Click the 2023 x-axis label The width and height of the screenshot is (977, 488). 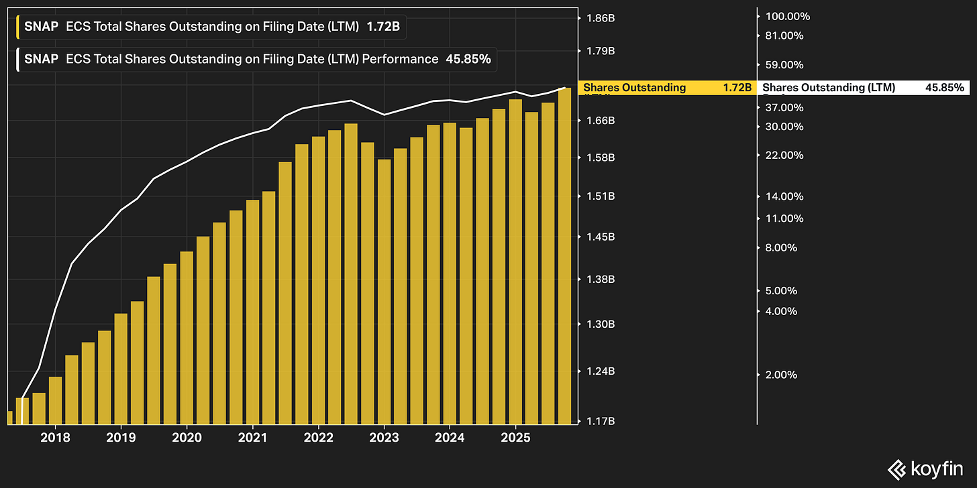point(383,438)
